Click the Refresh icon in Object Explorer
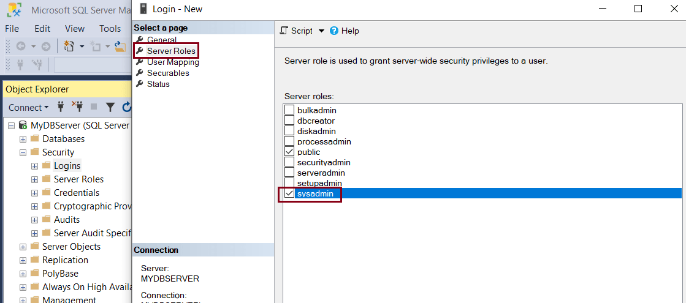Screen dimensions: 686x303 coord(126,107)
